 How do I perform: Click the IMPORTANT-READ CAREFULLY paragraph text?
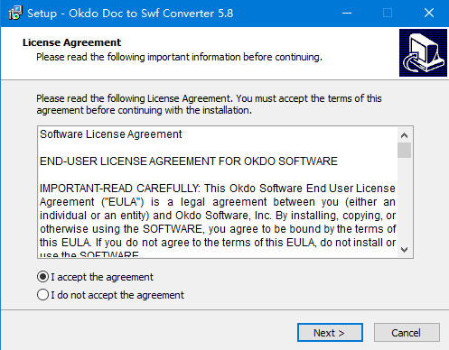(218, 221)
